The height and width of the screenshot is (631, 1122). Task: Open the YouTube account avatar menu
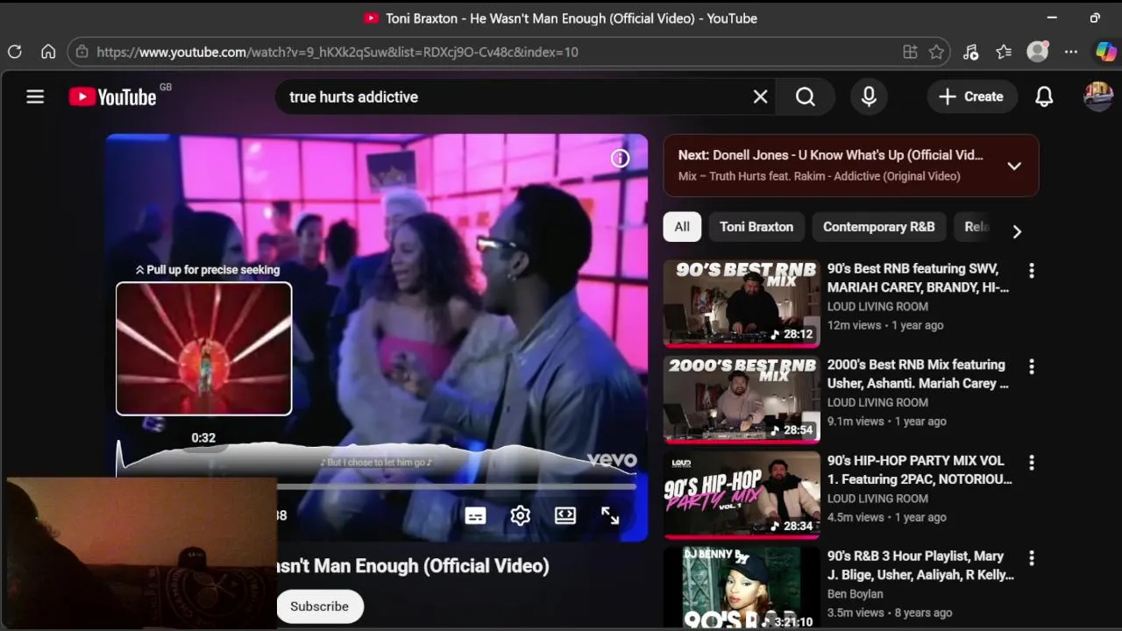click(1098, 97)
